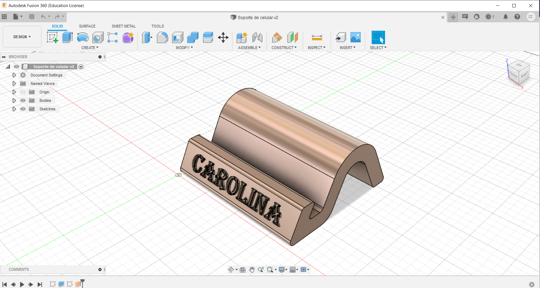Image resolution: width=540 pixels, height=288 pixels.
Task: Switch to the SOLID tab
Action: coord(57,26)
